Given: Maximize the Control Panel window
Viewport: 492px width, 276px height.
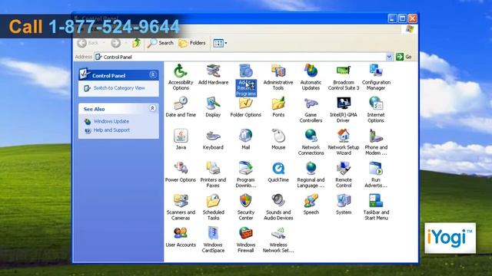Looking at the screenshot, I should point(403,18).
